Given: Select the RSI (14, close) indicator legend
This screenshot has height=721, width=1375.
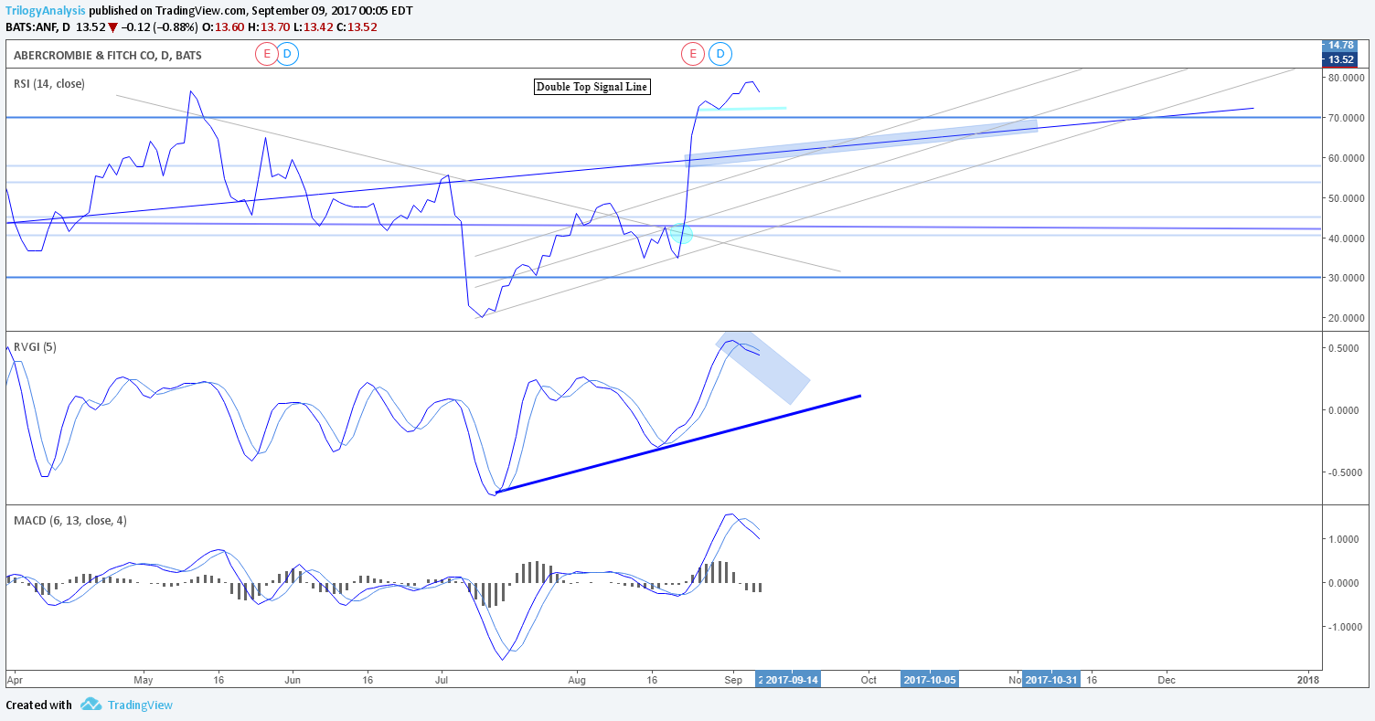Looking at the screenshot, I should 49,83.
